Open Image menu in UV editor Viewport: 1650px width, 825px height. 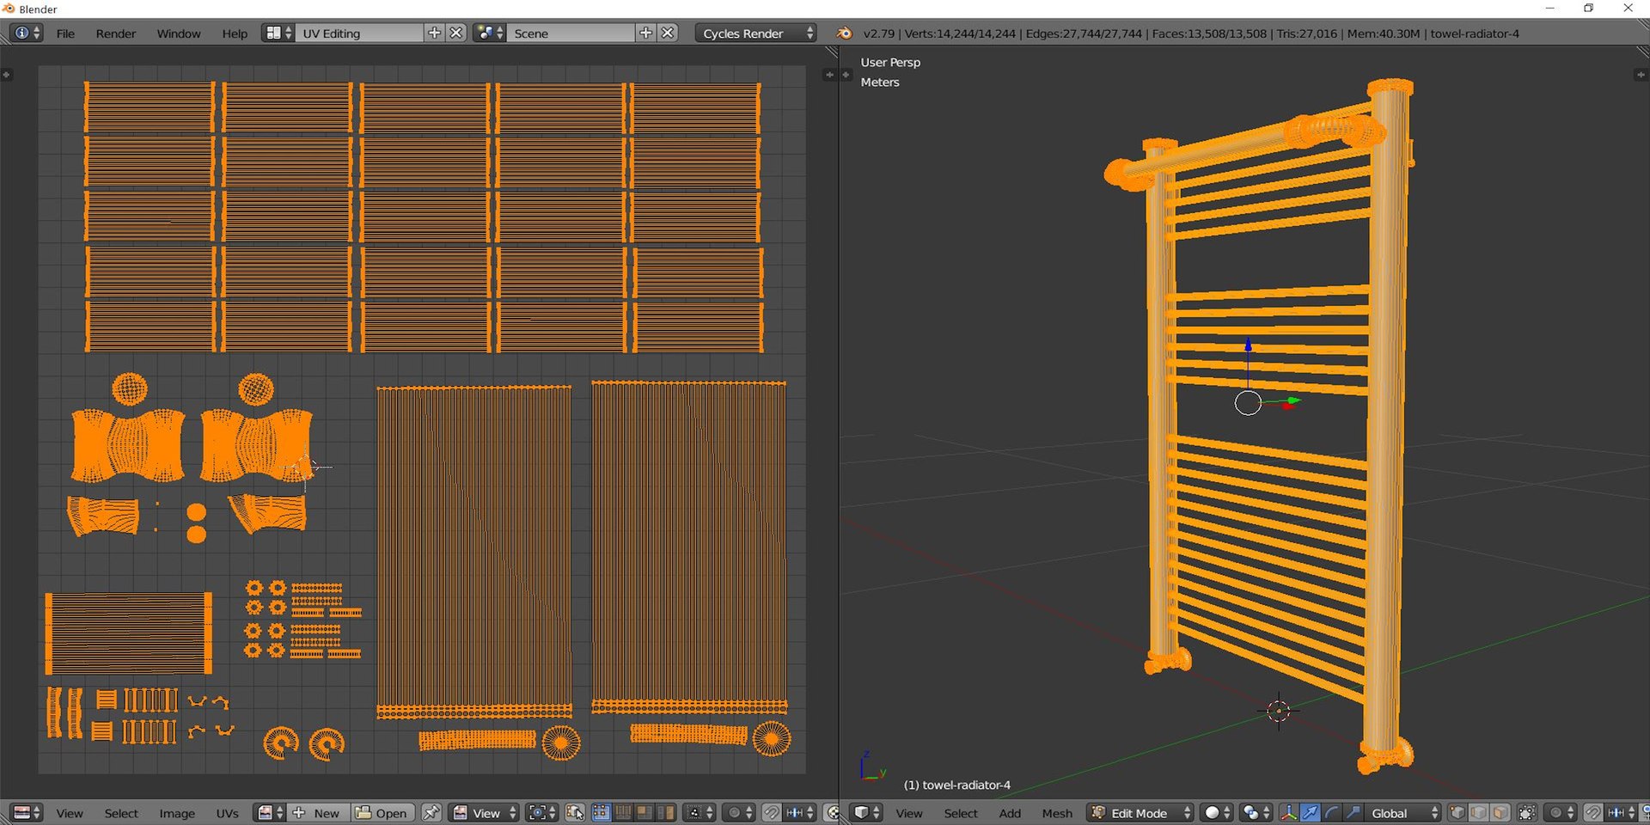pos(177,813)
